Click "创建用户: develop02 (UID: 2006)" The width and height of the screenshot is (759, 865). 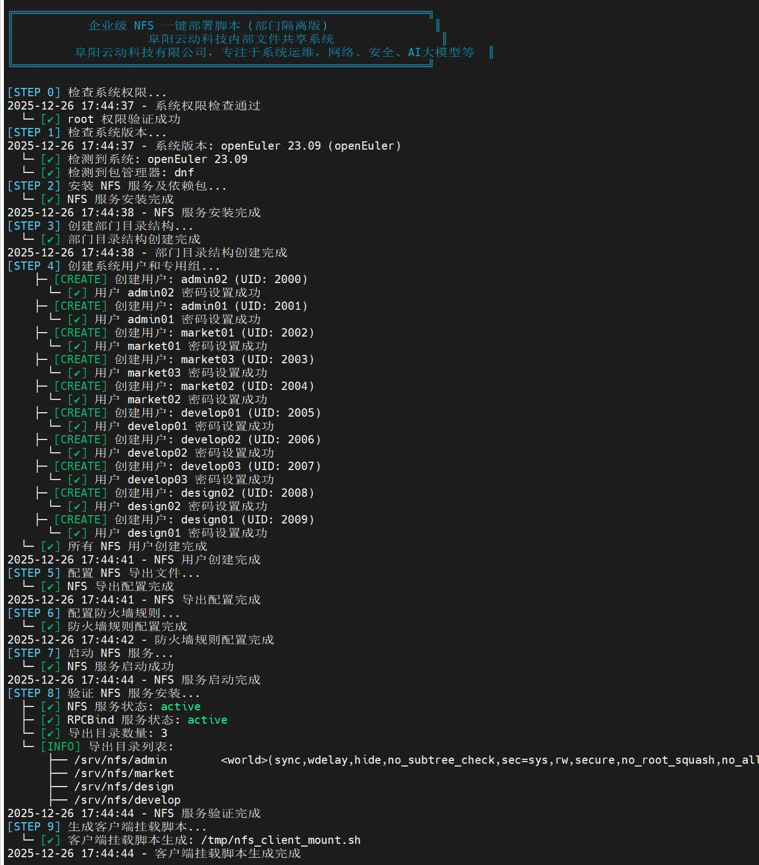pos(218,439)
